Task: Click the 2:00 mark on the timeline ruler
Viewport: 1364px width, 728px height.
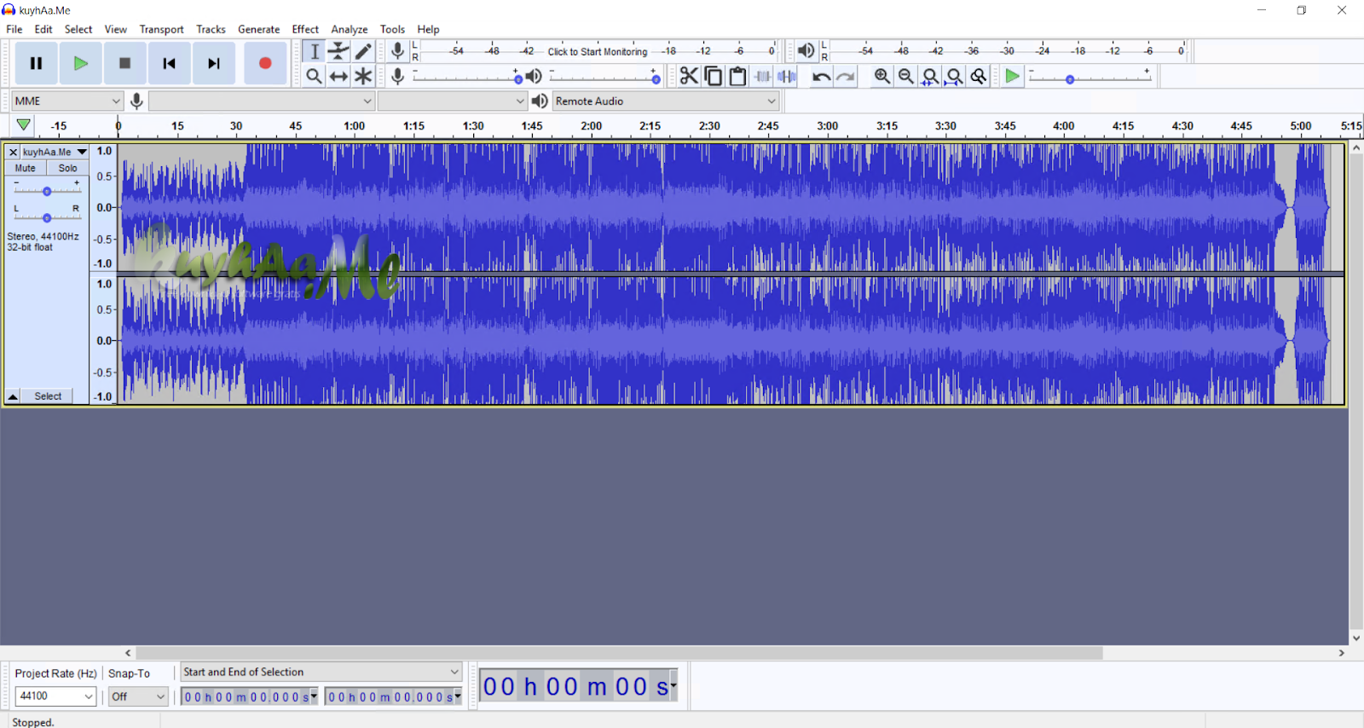Action: 591,125
